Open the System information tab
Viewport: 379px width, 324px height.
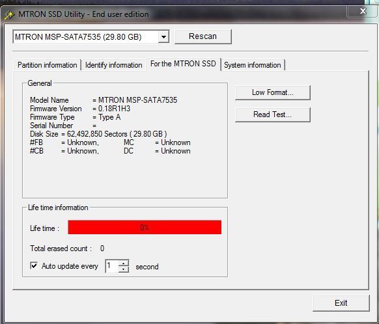tap(253, 65)
